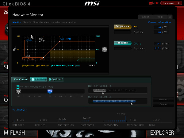The width and height of the screenshot is (184, 138).
Task: Click the fan icon in System 1 tab
Action: coord(50,79)
